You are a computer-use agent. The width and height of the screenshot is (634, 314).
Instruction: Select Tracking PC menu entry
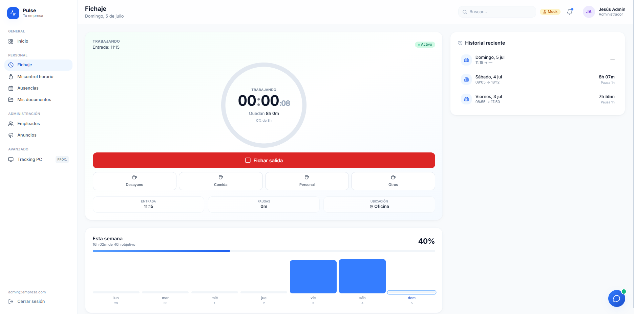pos(38,160)
